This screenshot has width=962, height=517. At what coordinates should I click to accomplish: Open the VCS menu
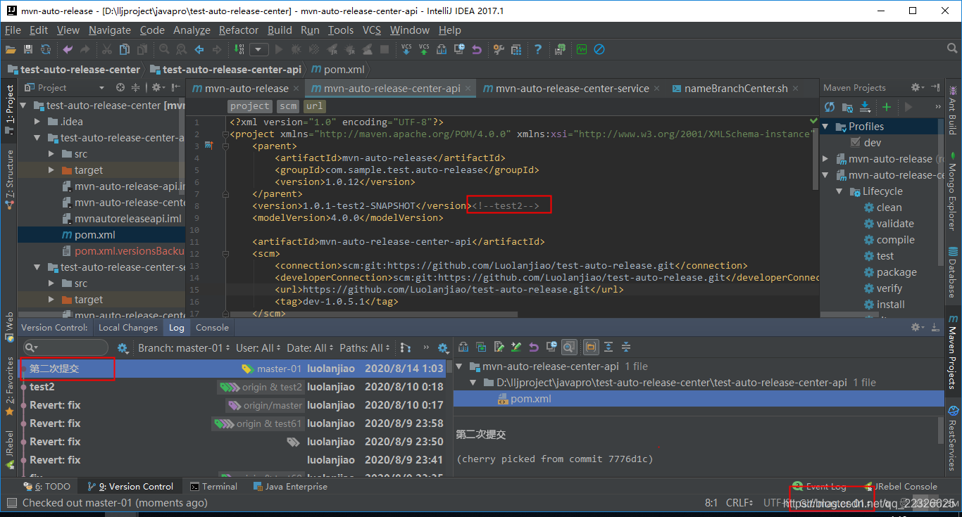[372, 30]
